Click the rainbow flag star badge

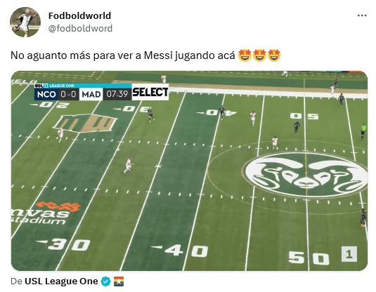119,281
